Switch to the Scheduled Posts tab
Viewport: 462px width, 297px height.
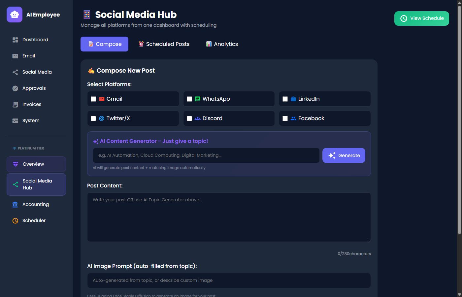click(x=164, y=44)
